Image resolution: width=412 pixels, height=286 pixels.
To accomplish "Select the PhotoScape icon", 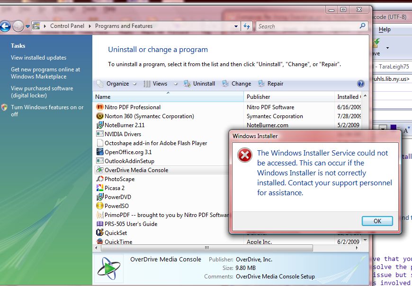I will click(x=100, y=179).
